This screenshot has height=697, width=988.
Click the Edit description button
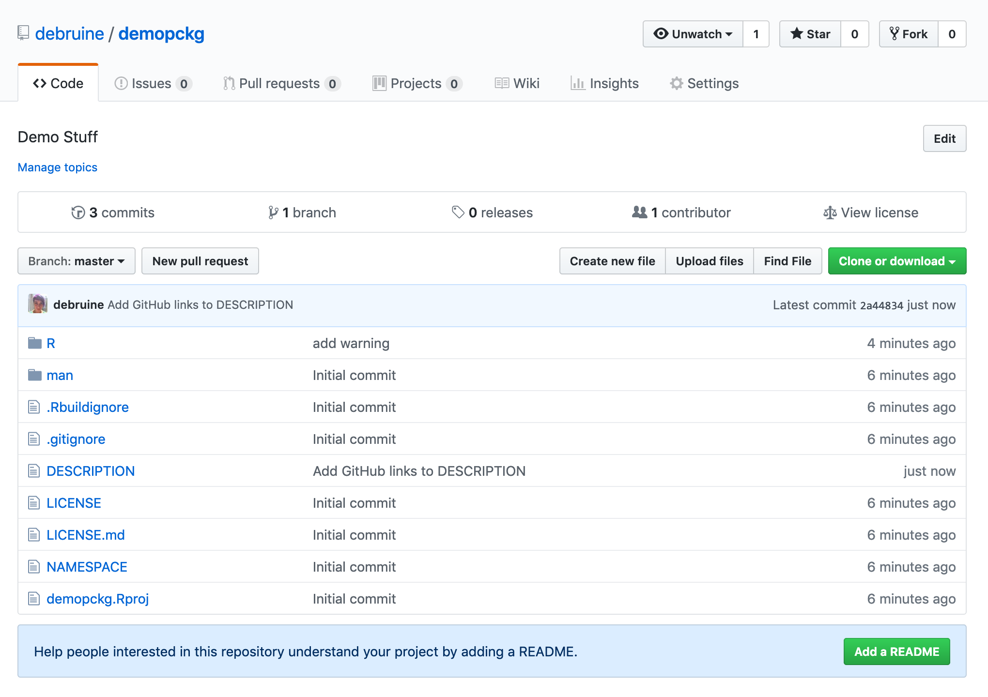tap(944, 138)
